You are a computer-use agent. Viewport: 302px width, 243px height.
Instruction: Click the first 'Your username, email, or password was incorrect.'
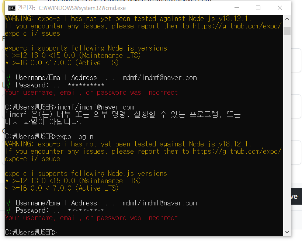tap(93, 93)
